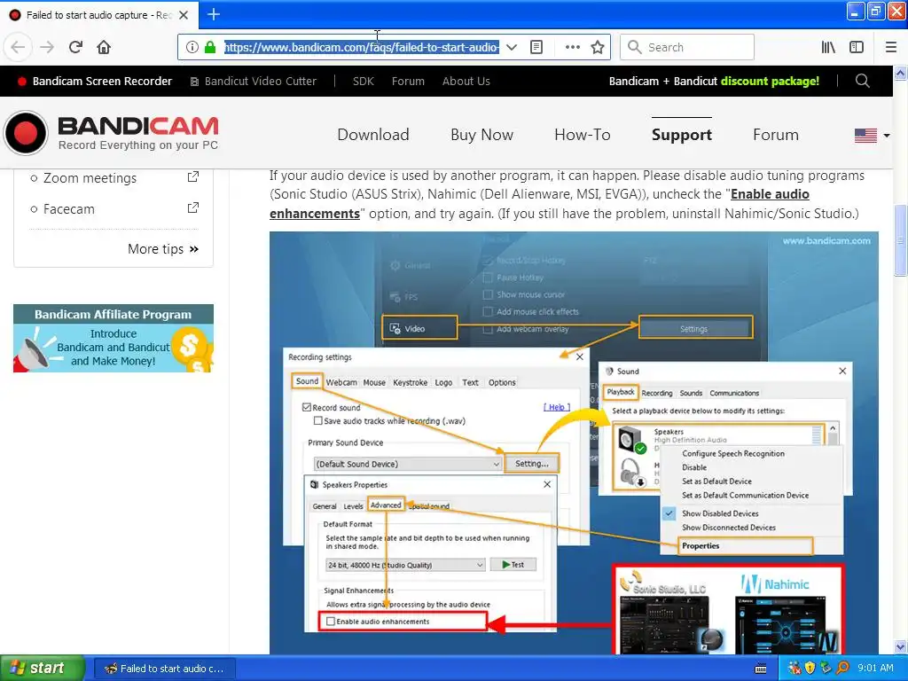This screenshot has height=681, width=908.
Task: Open the Windows start menu
Action: click(42, 669)
